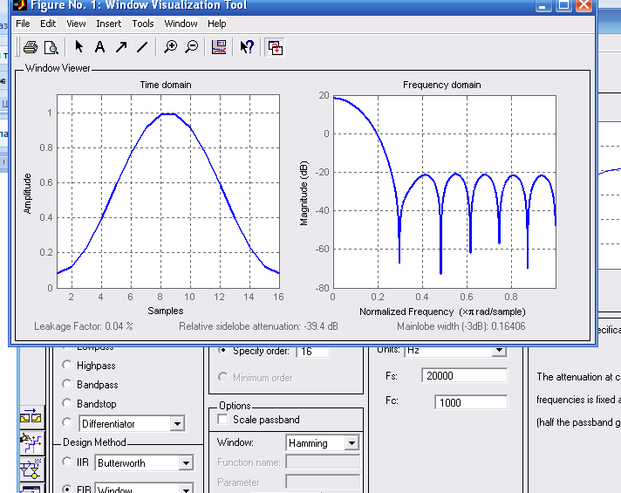Enable the Scale passband checkbox
Screen dimensions: 621x493
tap(223, 421)
